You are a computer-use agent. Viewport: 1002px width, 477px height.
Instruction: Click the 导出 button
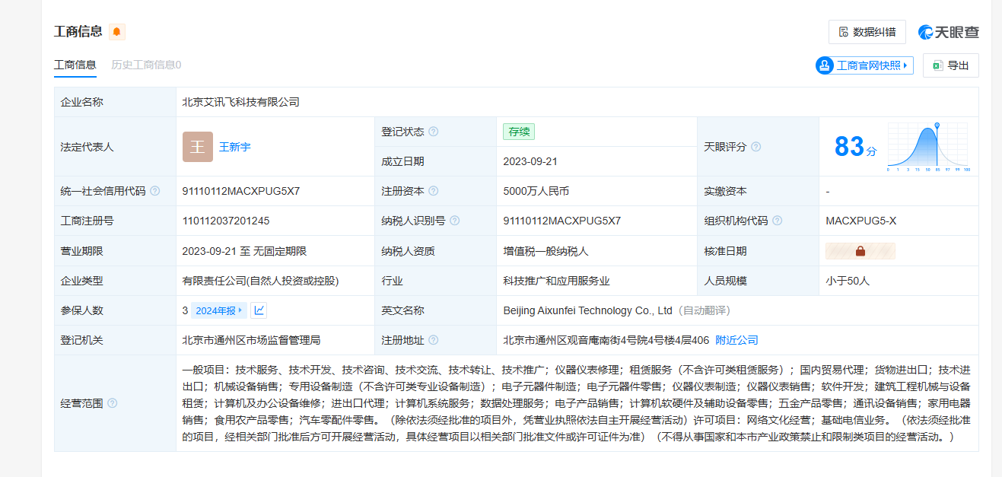pyautogui.click(x=951, y=65)
